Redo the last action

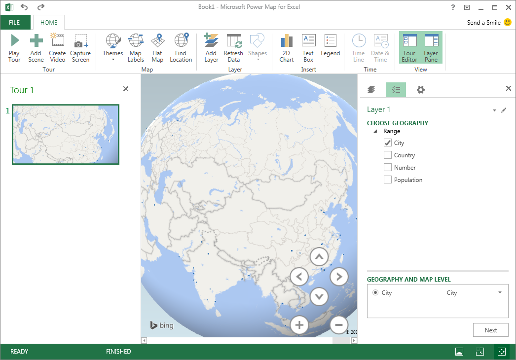pyautogui.click(x=41, y=7)
